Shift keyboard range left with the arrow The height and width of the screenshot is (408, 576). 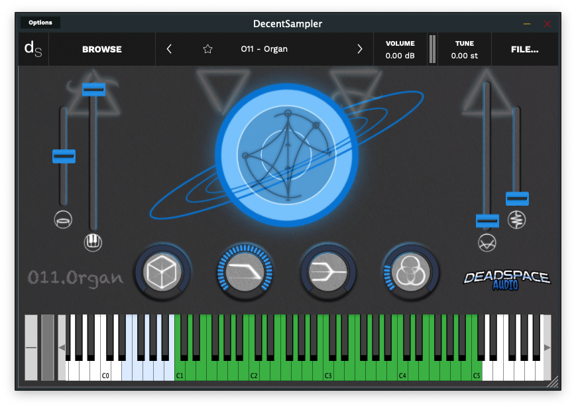tap(62, 348)
